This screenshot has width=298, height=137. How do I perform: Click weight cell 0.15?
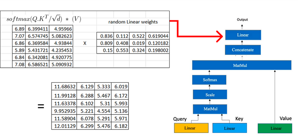point(105,50)
